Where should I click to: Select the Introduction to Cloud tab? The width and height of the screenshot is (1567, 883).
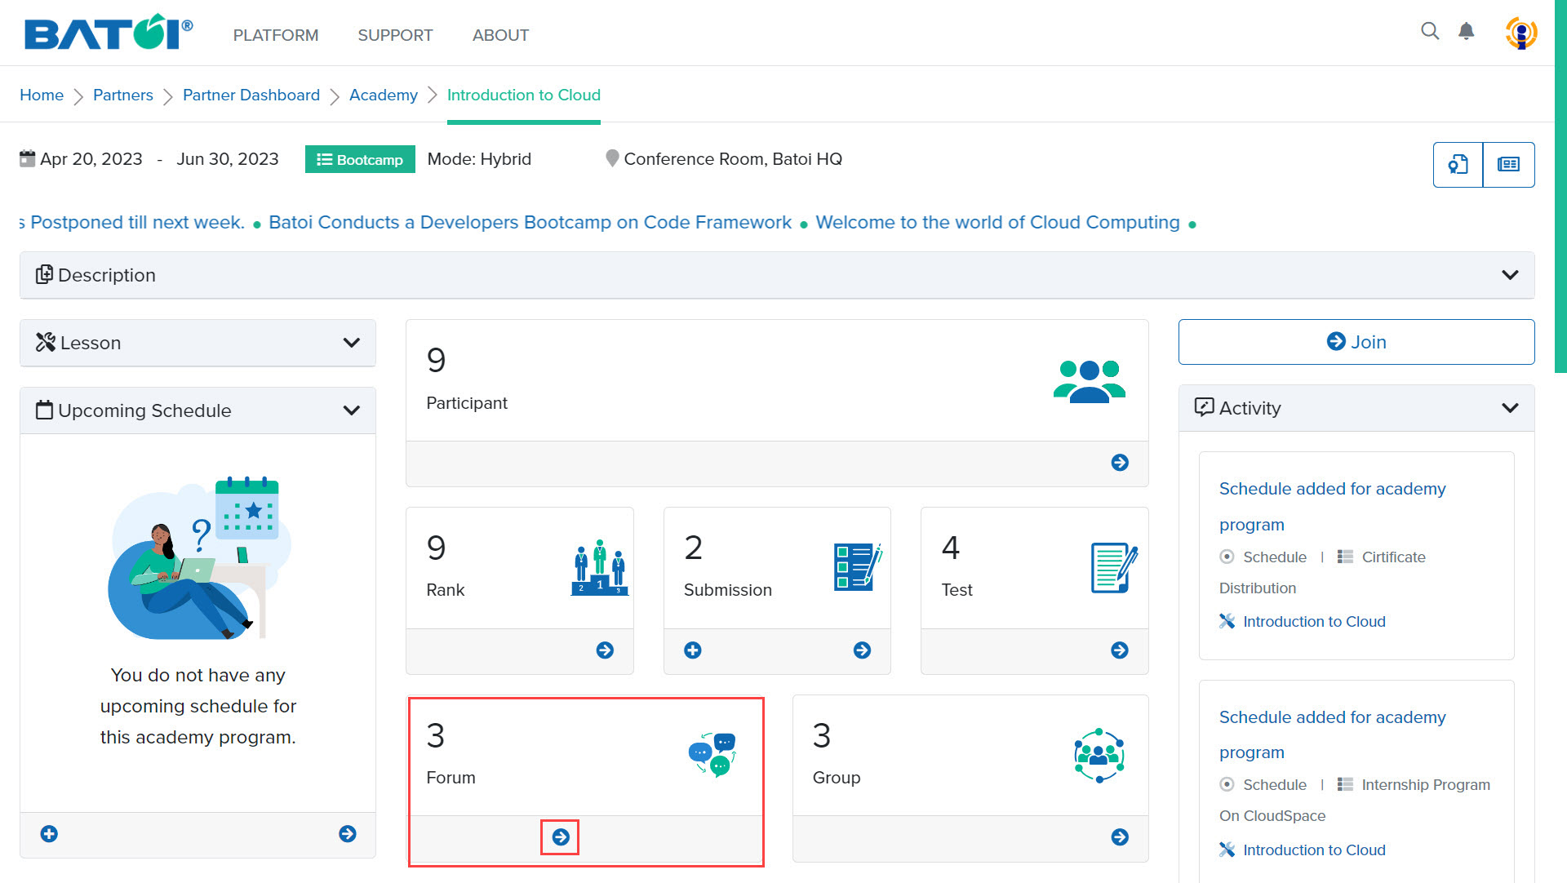(523, 95)
